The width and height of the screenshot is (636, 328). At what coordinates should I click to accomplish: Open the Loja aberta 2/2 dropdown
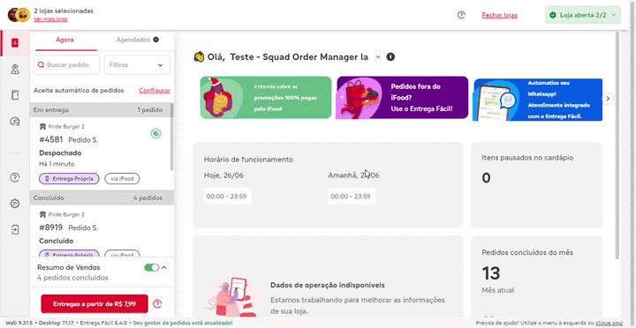(x=583, y=15)
